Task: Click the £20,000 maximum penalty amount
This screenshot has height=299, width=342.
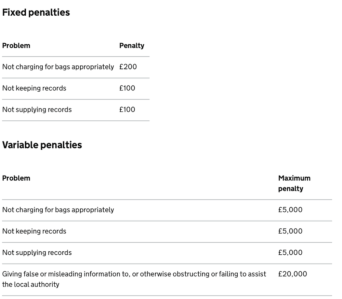Action: [x=292, y=274]
